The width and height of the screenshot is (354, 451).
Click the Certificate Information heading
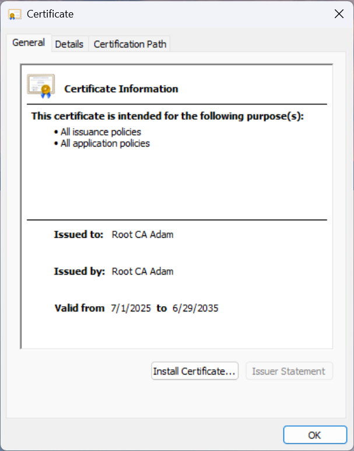point(121,89)
